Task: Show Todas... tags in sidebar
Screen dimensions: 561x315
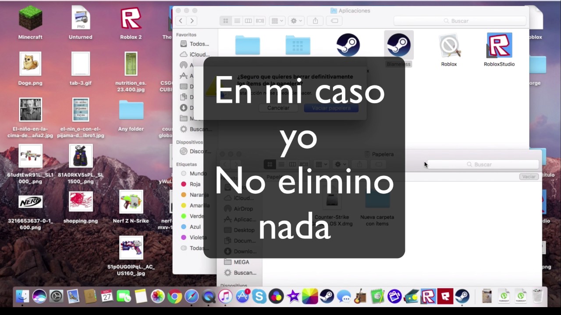Action: pyautogui.click(x=195, y=248)
